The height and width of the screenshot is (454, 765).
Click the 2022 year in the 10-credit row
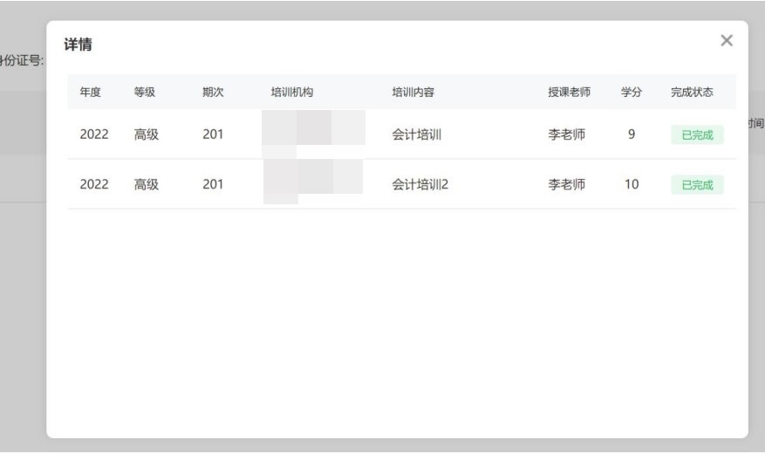pos(93,184)
